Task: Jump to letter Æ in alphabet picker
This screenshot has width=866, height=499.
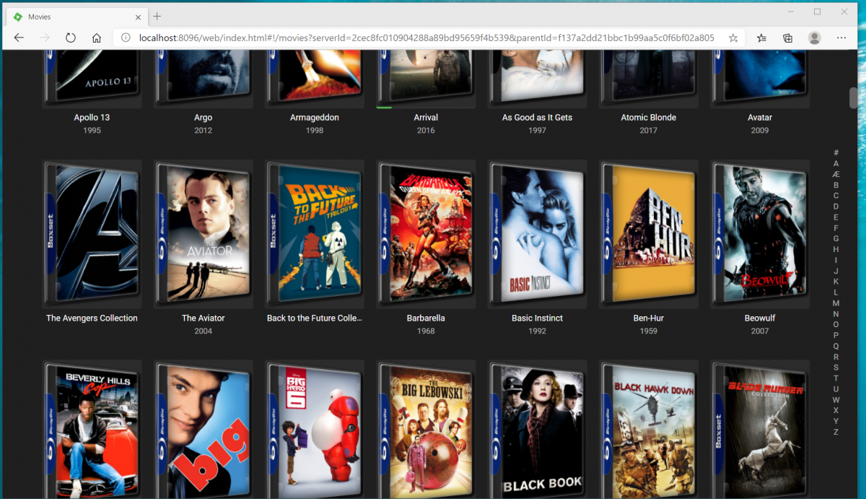Action: pos(836,174)
